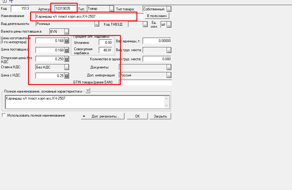This screenshot has width=292, height=190.
Task: Click the help question mark icon
Action: [5, 1]
